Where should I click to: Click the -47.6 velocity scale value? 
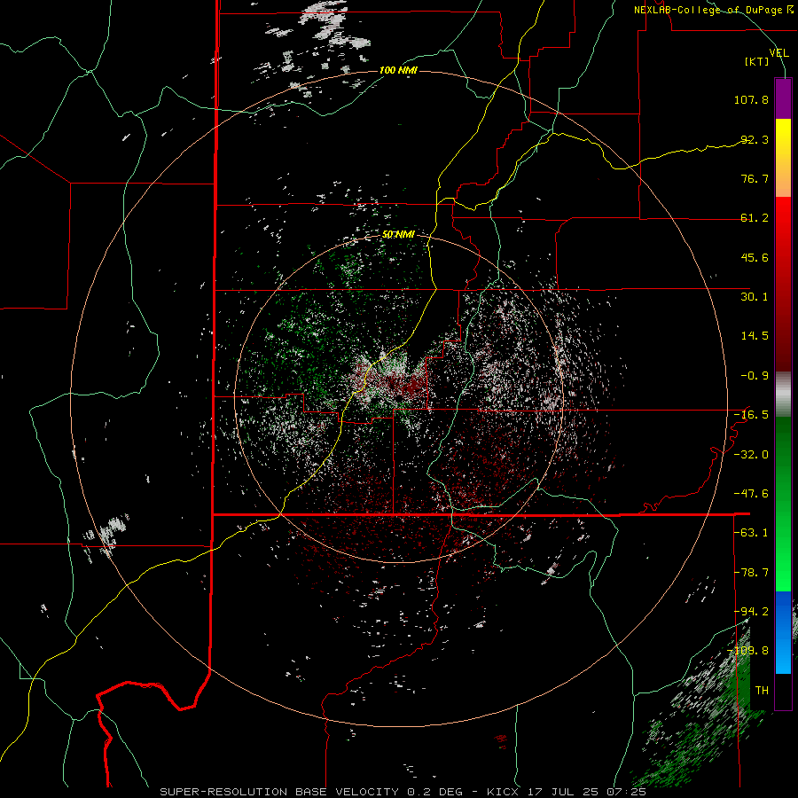click(x=751, y=494)
